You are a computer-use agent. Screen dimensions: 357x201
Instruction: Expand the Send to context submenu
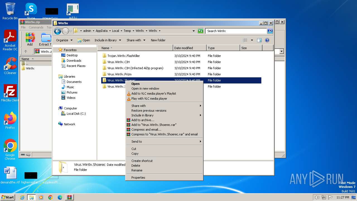point(164,142)
